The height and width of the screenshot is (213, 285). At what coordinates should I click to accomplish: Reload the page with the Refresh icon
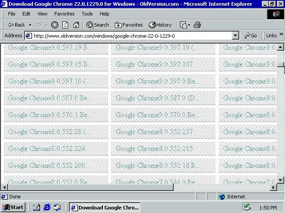[x=65, y=25]
